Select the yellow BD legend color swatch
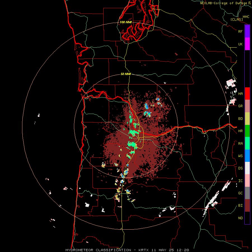 coord(247,119)
